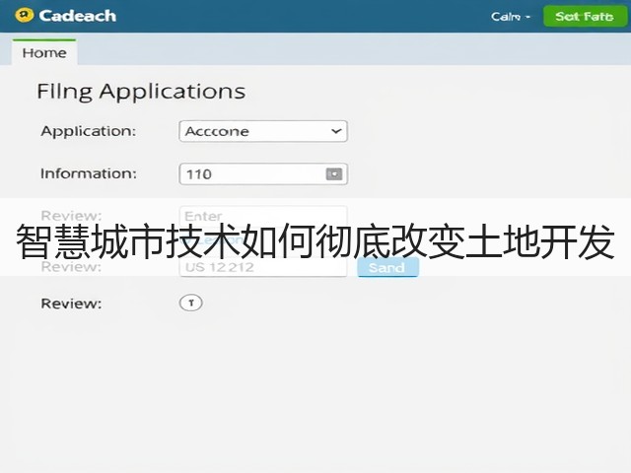Click the green Set Fate button
Viewport: 631px width, 473px height.
pyautogui.click(x=585, y=17)
